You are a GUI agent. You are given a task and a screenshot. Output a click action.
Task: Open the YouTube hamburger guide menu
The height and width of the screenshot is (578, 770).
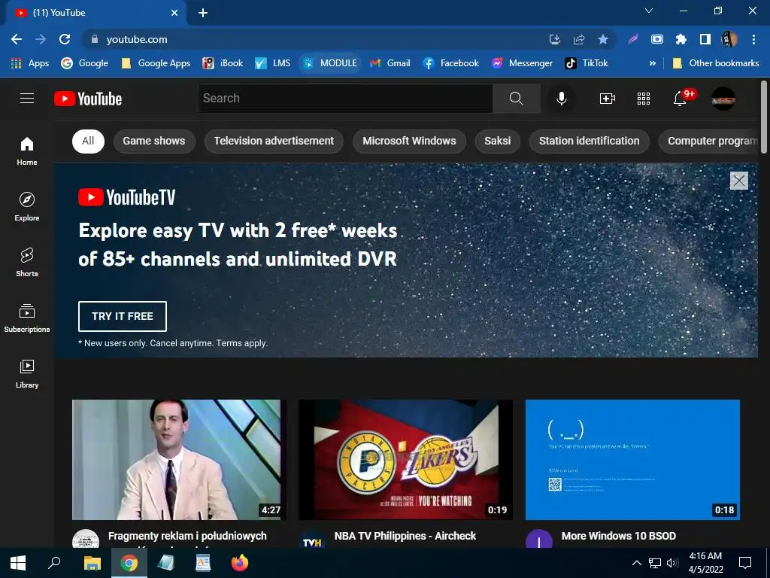coord(27,99)
